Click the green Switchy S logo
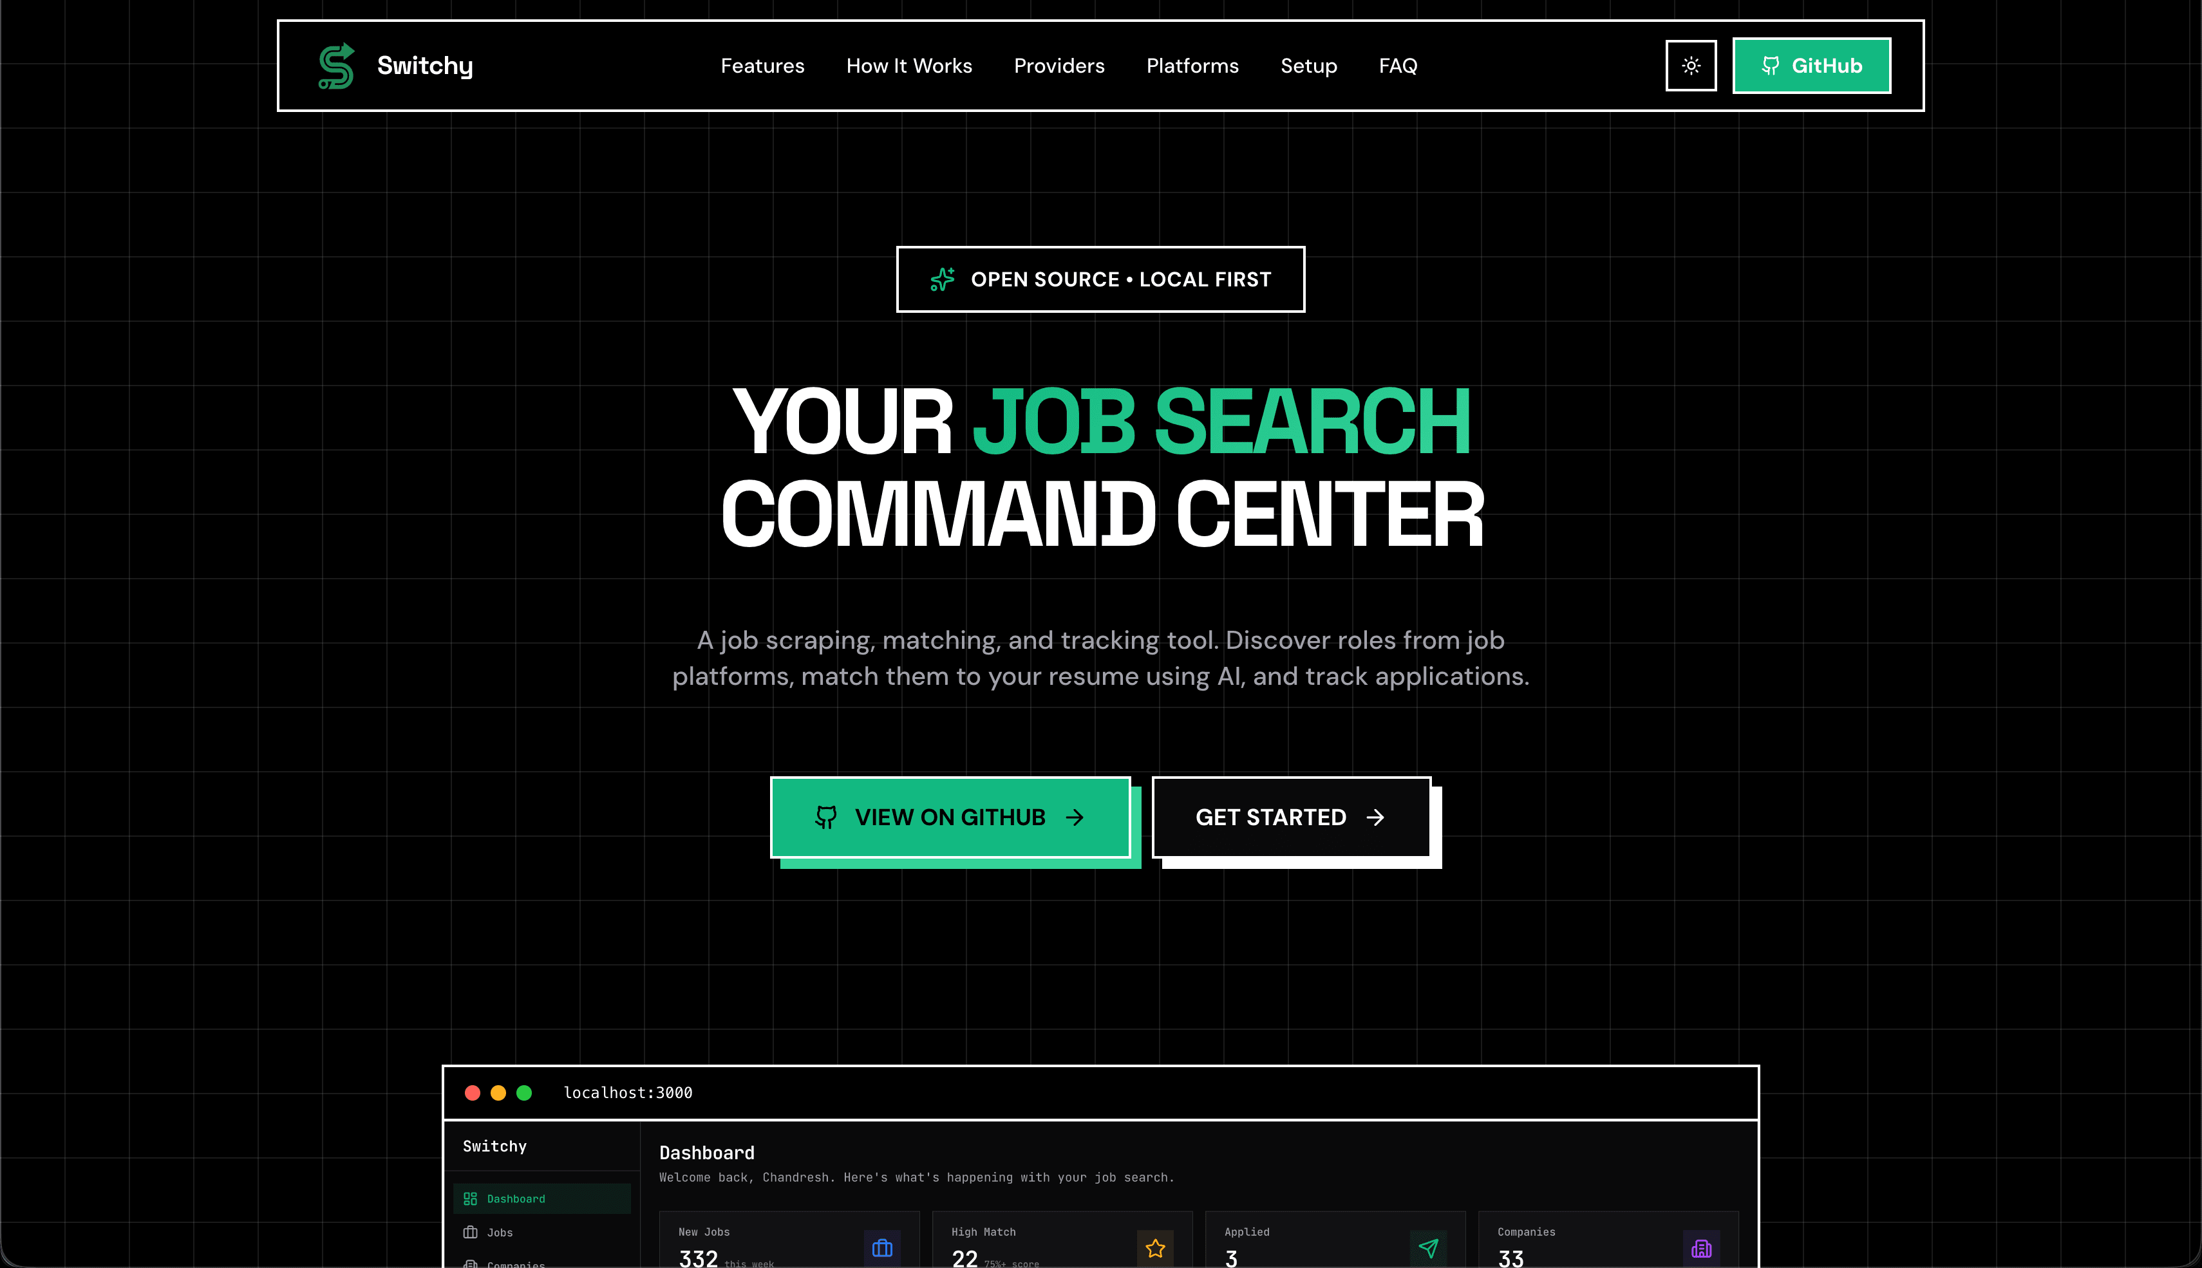 (336, 66)
